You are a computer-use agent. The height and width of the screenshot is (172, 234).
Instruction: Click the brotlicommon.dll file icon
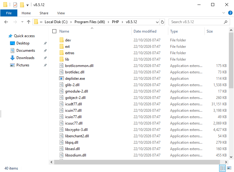pos(61,66)
